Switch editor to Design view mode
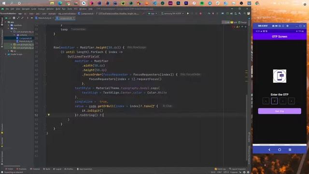The image size is (309, 174). pyautogui.click(x=242, y=22)
